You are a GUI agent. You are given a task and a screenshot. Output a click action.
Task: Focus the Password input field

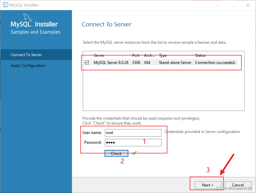[133, 142]
